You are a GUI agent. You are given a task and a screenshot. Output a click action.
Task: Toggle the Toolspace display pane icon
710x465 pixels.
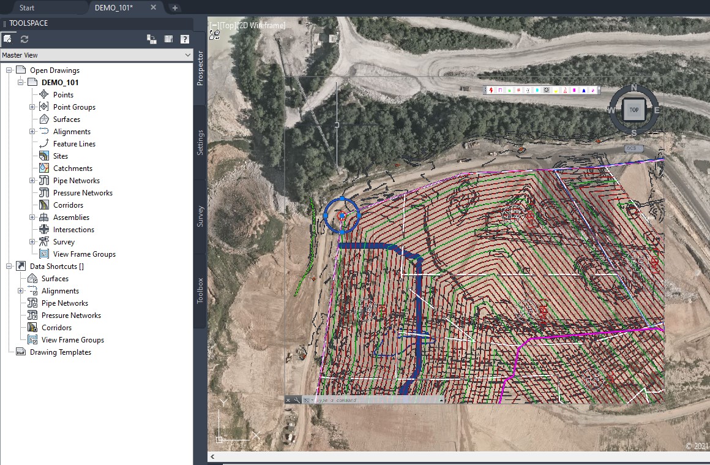click(x=168, y=39)
